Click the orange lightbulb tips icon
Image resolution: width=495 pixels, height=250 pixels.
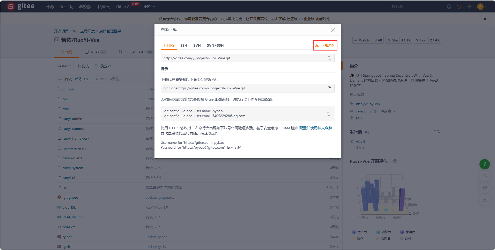pos(459,6)
